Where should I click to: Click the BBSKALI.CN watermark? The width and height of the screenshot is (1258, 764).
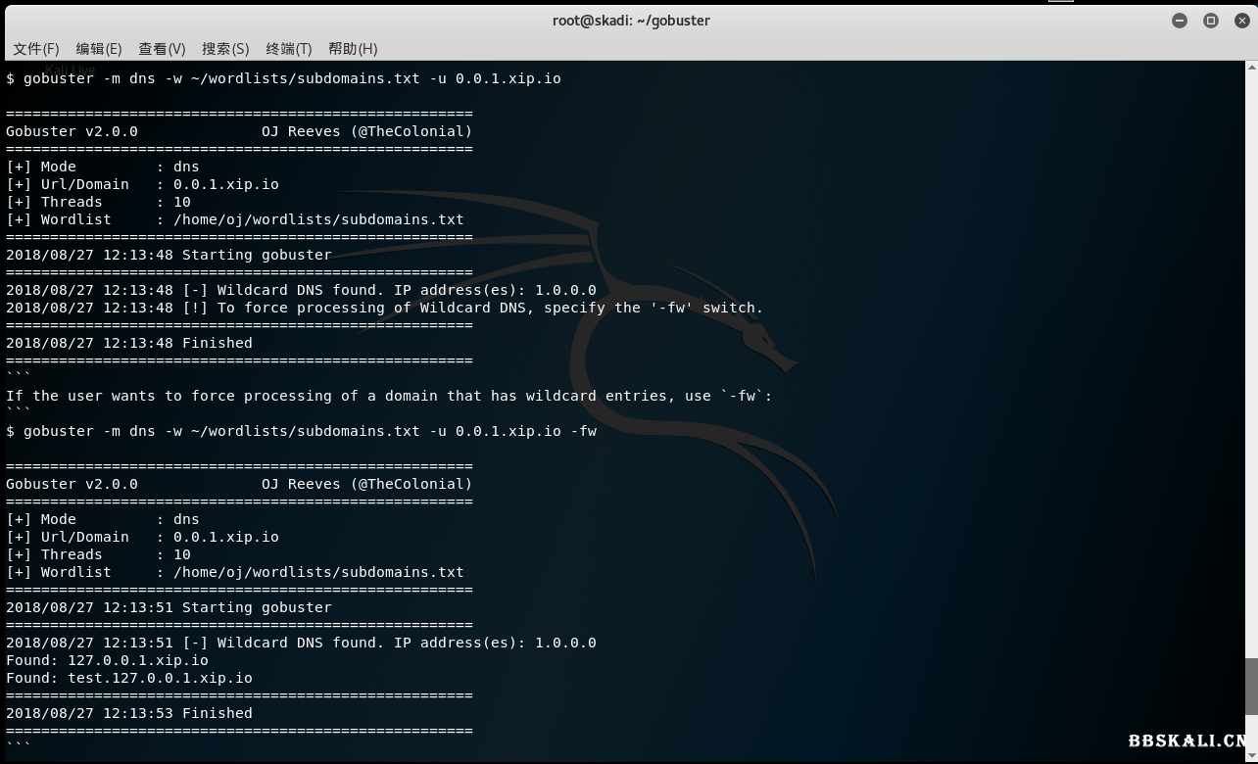(1187, 741)
